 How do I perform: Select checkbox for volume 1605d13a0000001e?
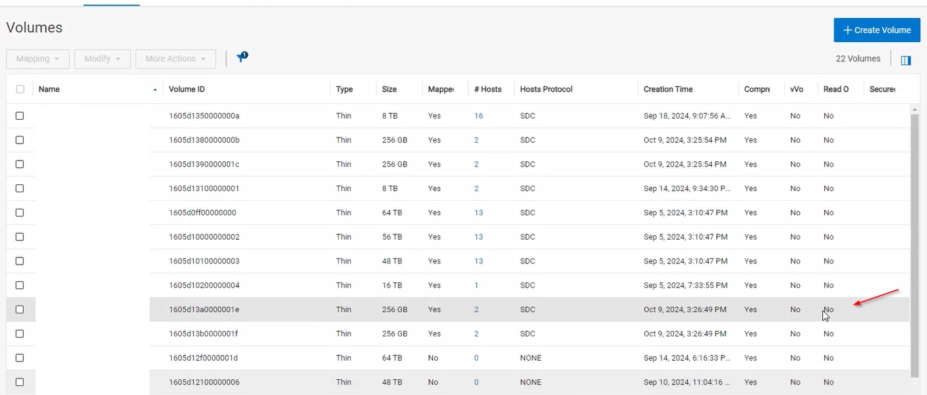tap(20, 309)
